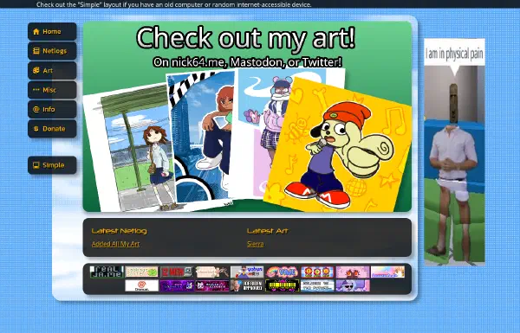Click the black and yellow barcode badge

point(283,285)
